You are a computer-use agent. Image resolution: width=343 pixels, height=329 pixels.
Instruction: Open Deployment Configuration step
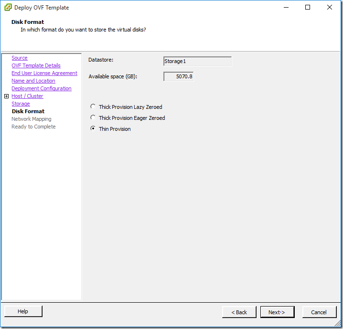(x=42, y=88)
